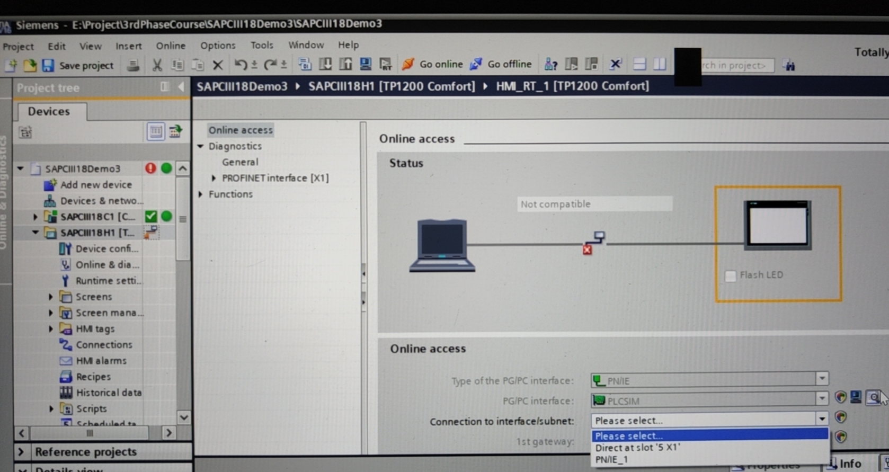
Task: Open the Edit menu
Action: pos(57,46)
